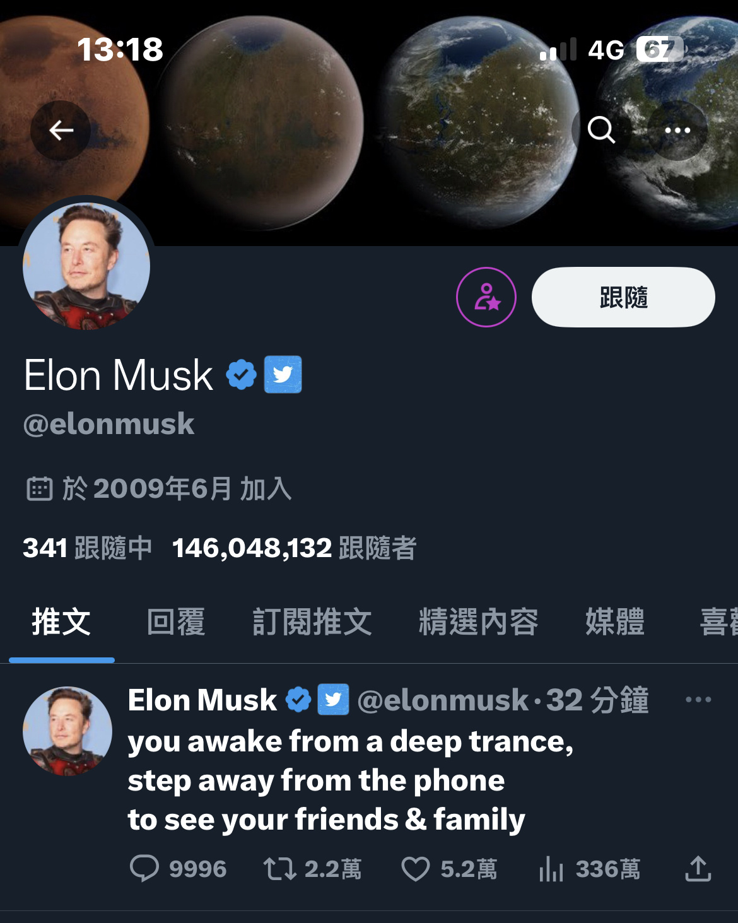Screen dimensions: 738x923
Task: Tap the Twitter affiliation badge beside profile name
Action: [283, 375]
